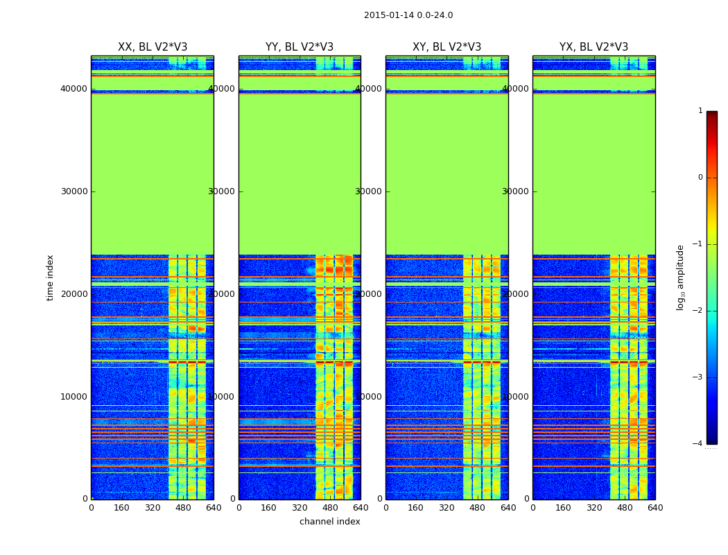
Task: Click the colorbar tick label '-3'
Action: [x=697, y=377]
